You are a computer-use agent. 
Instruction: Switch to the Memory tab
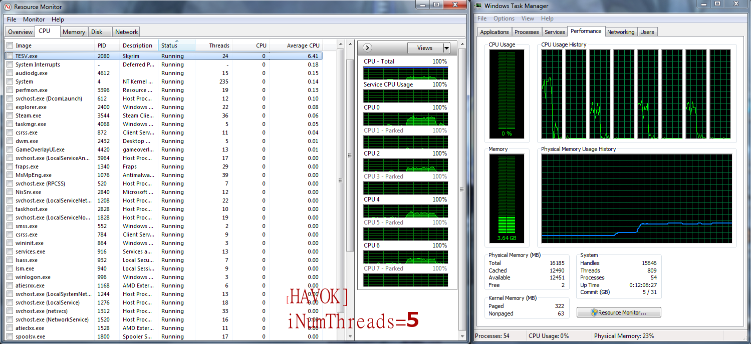pos(74,32)
